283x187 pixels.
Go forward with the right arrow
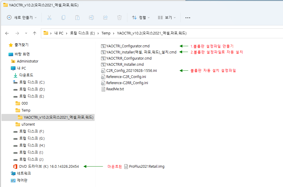[x=17, y=33]
